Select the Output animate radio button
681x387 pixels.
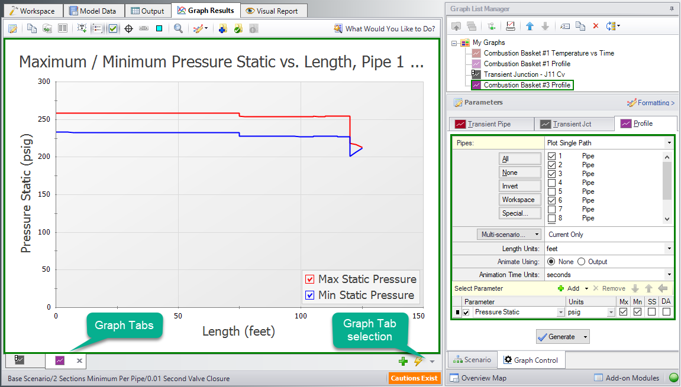(581, 262)
